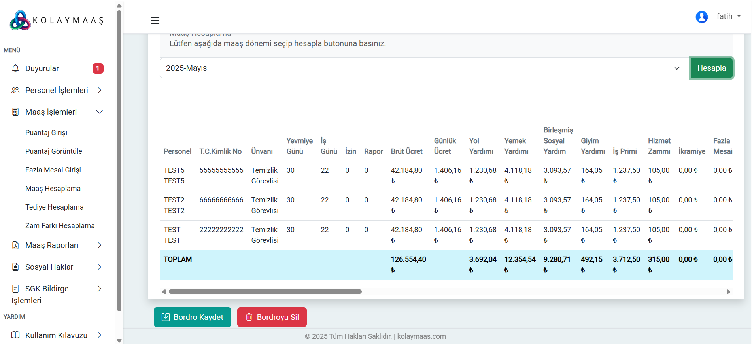Open the 2025-Mayıs period dropdown
752x344 pixels.
(x=423, y=68)
